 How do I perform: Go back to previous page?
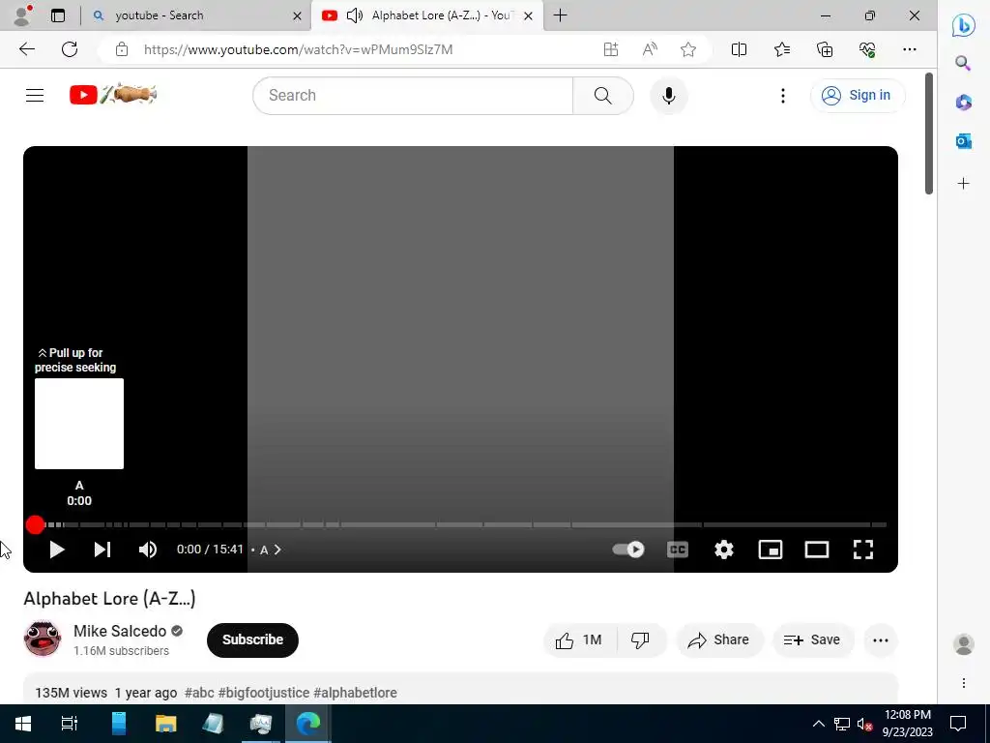tap(27, 49)
